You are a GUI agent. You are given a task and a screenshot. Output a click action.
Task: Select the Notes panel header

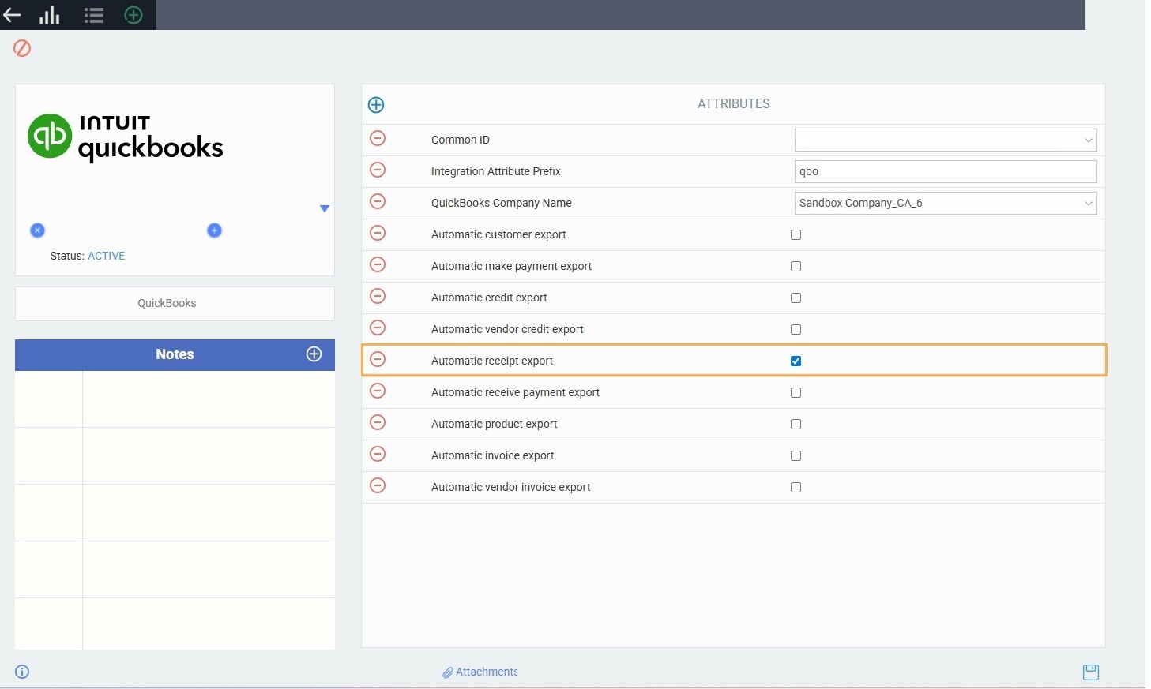[175, 354]
